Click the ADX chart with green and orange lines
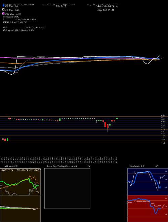 (20, 182)
